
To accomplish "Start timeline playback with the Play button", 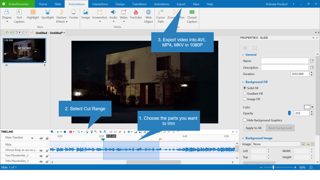I will (58, 132).
